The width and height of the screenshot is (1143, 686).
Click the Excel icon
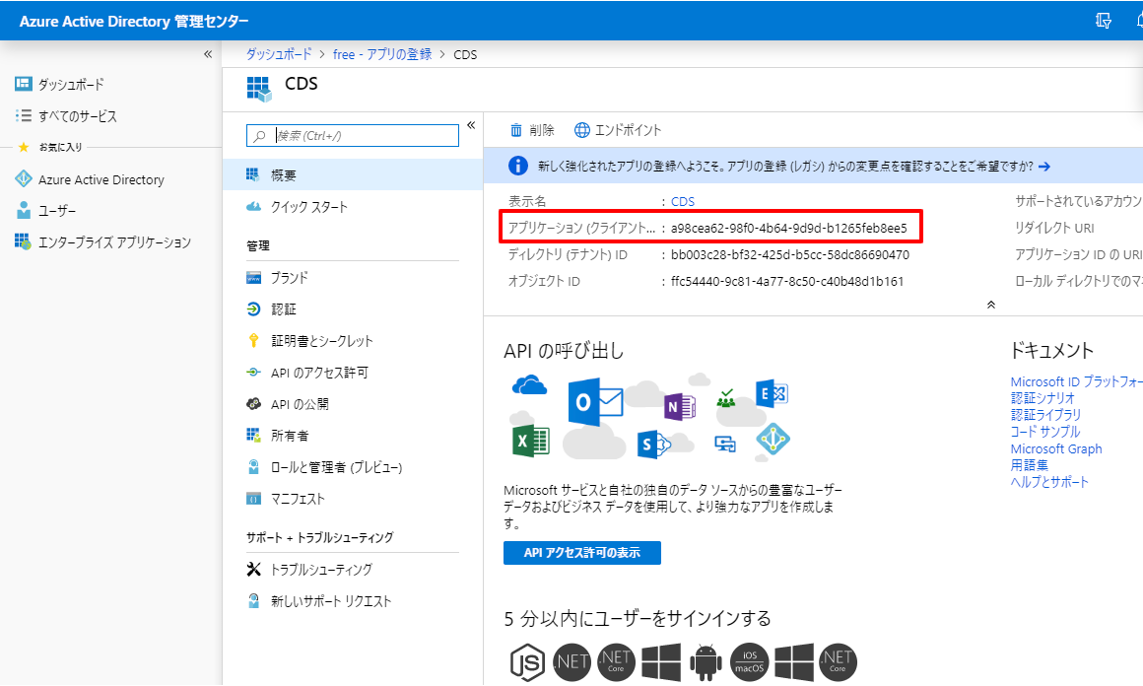[531, 441]
